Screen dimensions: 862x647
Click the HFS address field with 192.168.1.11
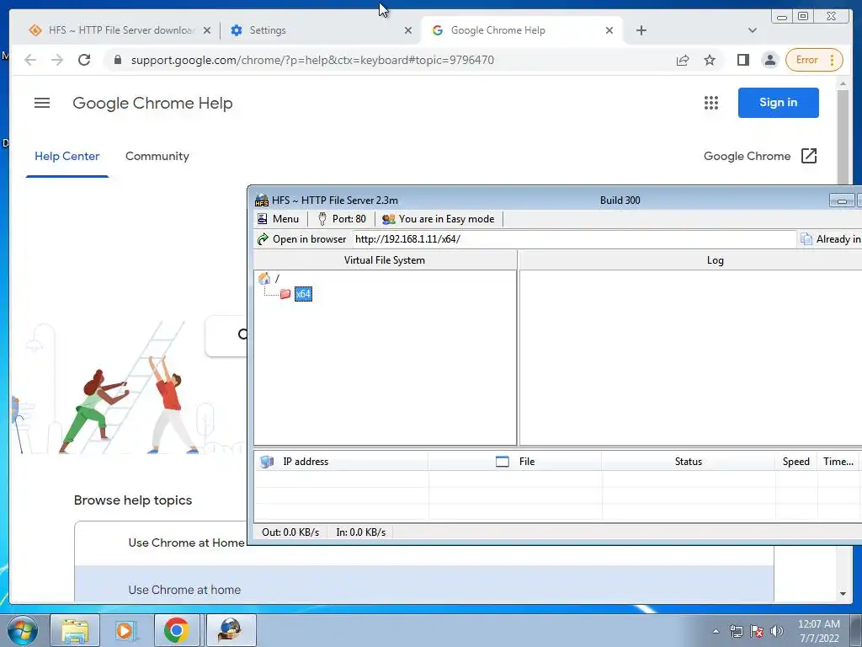pos(573,239)
